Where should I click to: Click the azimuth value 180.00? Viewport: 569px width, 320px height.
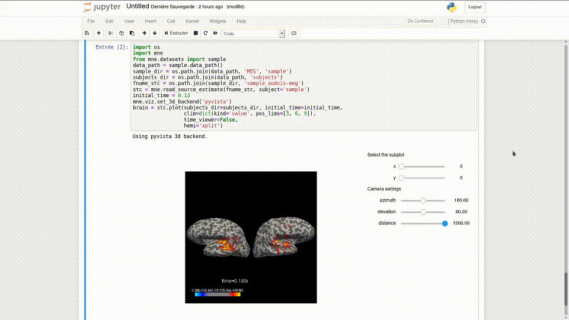pyautogui.click(x=461, y=200)
